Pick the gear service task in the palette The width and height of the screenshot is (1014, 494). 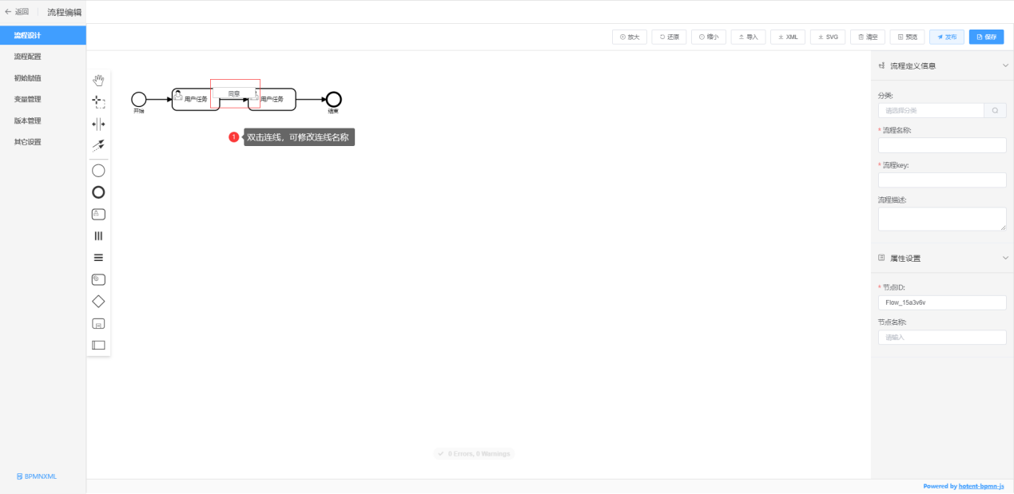tap(98, 279)
